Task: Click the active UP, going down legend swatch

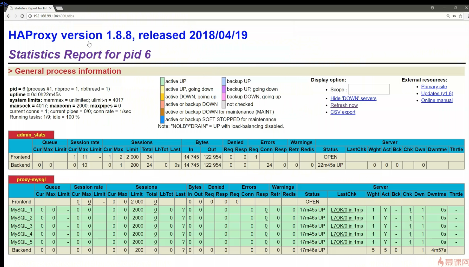Action: pyautogui.click(x=162, y=89)
